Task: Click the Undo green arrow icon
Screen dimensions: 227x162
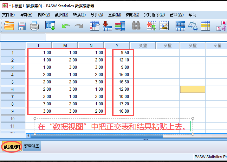Action: [x=66, y=26]
